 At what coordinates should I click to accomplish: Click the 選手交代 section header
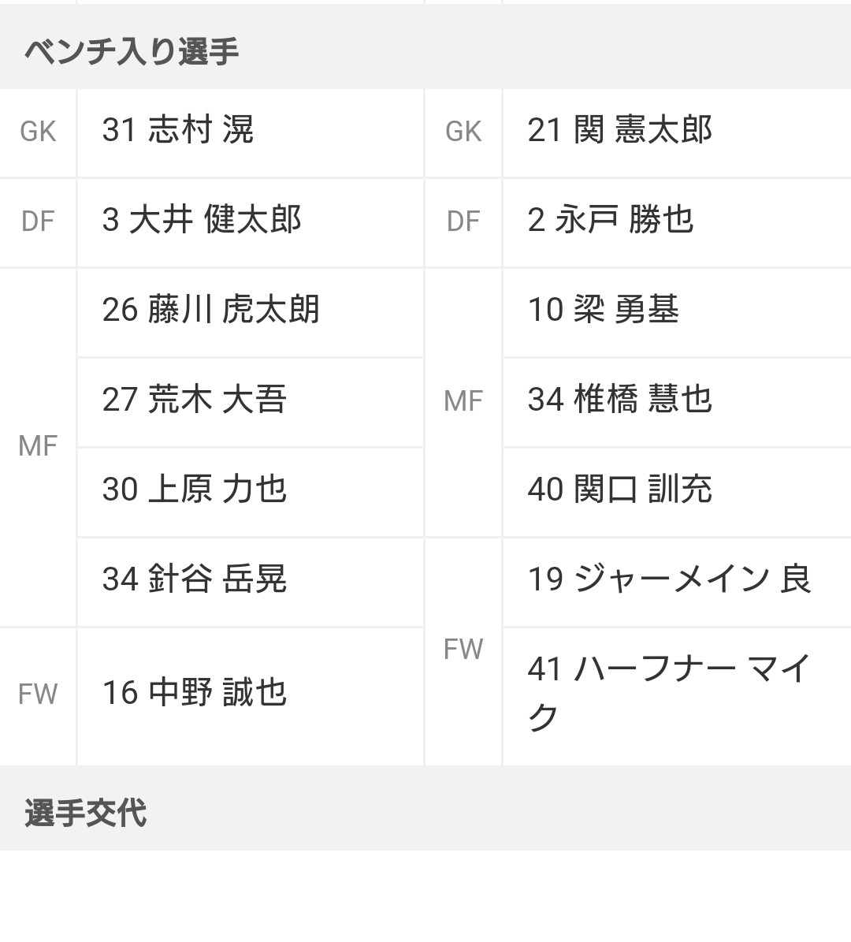pos(86,814)
